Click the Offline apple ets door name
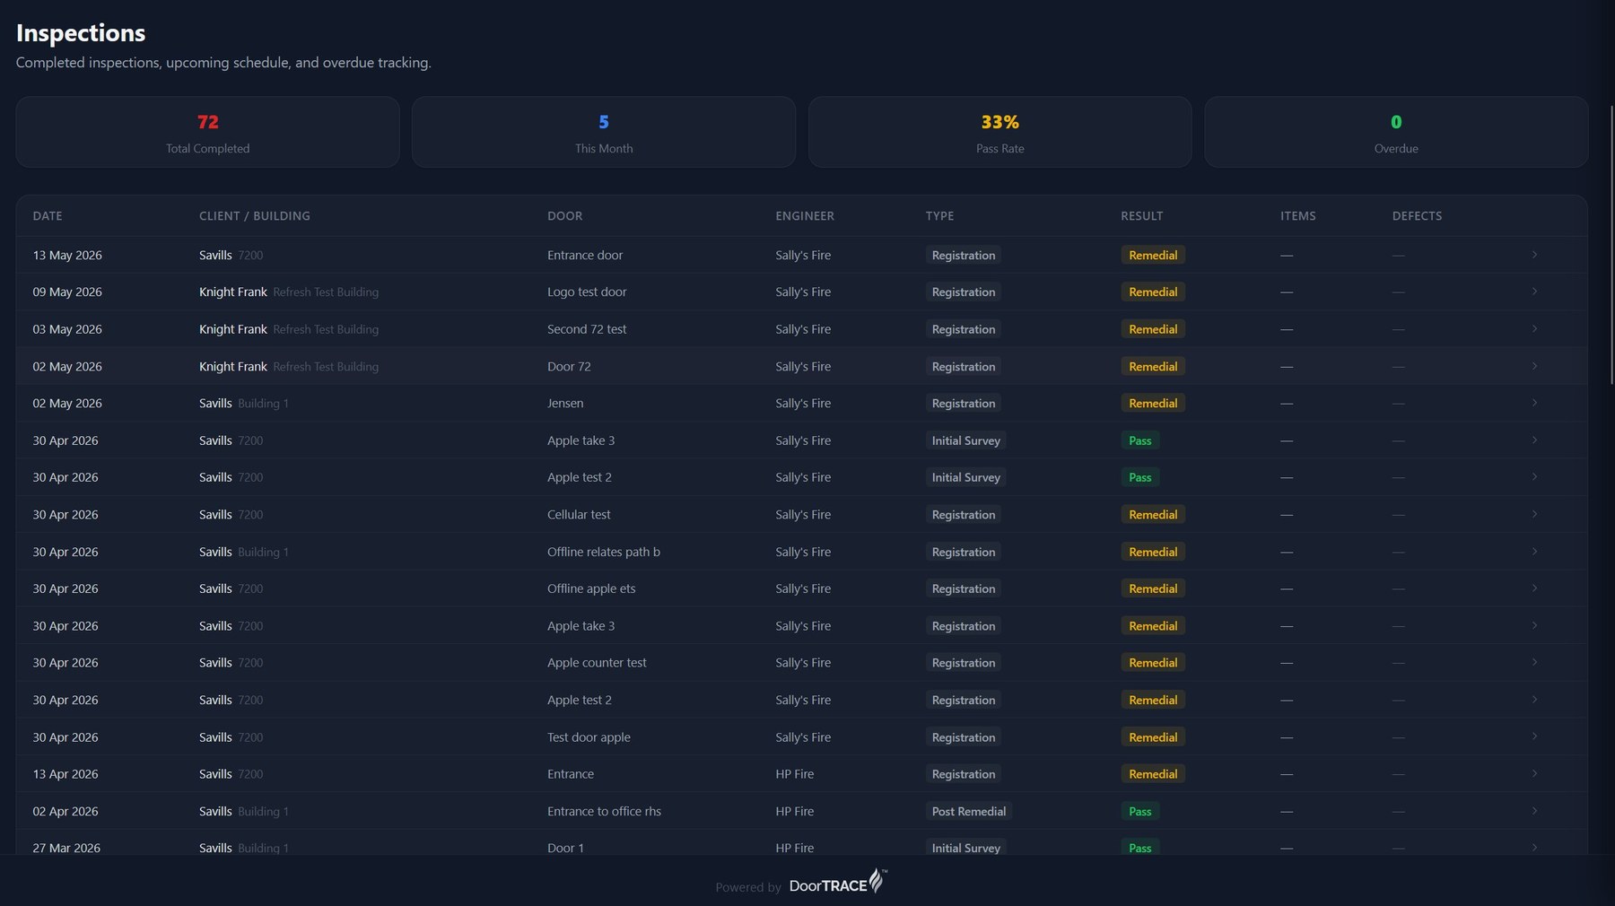 tap(591, 588)
